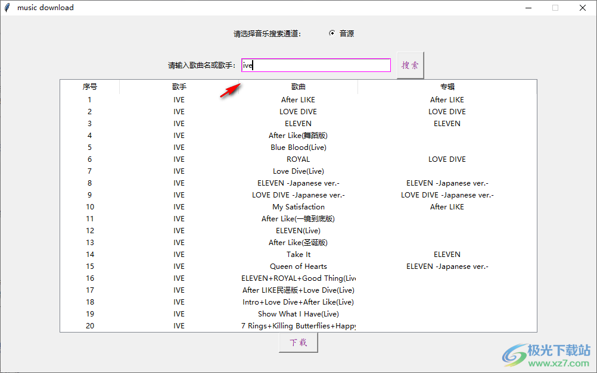Click album LOVE DIVE in row 2
The height and width of the screenshot is (373, 597).
pyautogui.click(x=447, y=112)
